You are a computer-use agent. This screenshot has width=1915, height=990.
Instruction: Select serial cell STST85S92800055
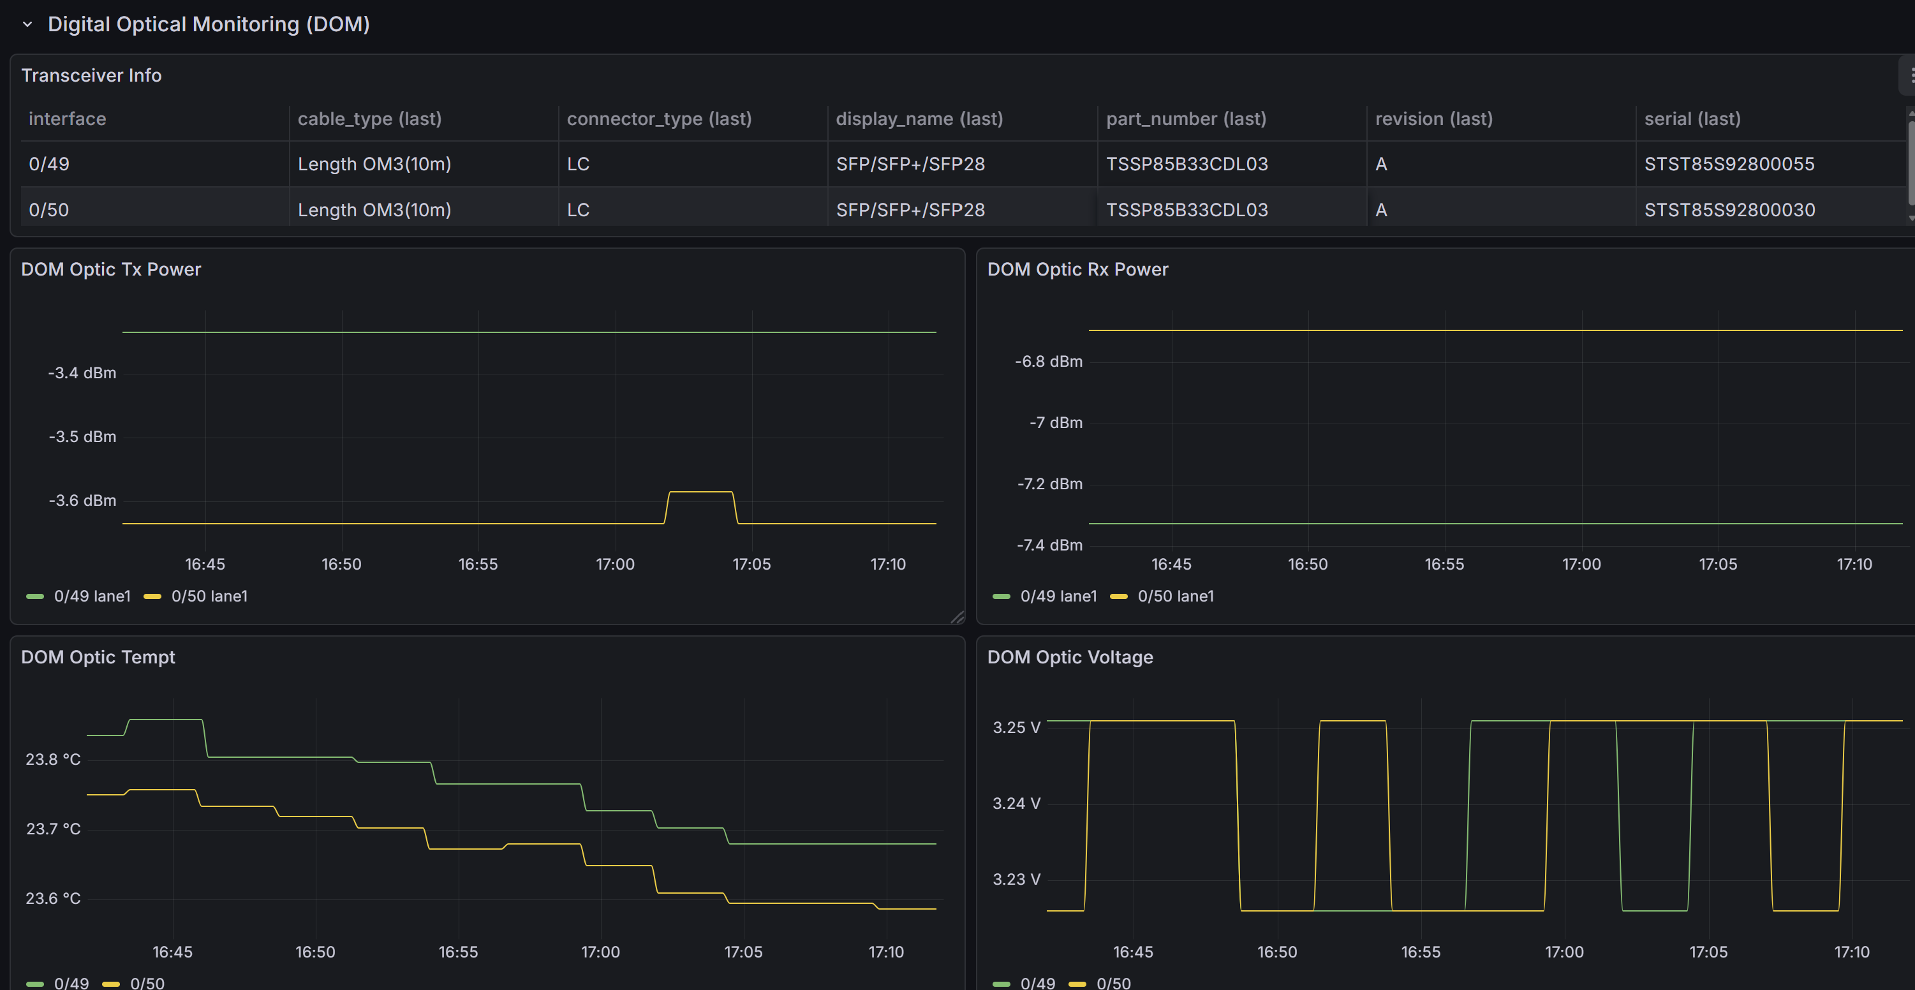tap(1729, 163)
